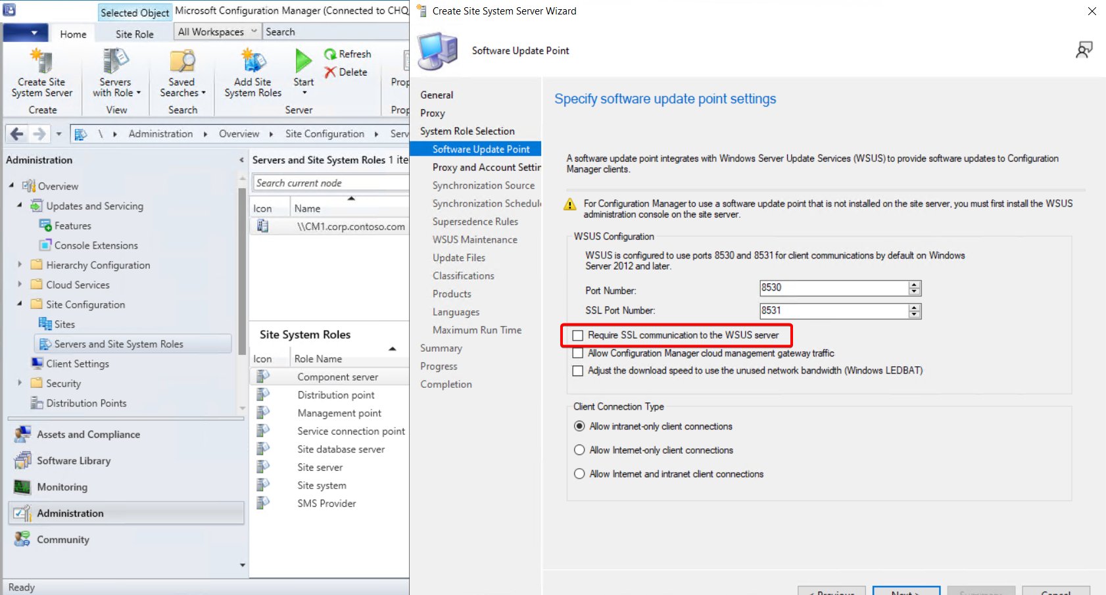The image size is (1106, 595).
Task: Click the feedback icon in the wizard header
Action: point(1084,50)
